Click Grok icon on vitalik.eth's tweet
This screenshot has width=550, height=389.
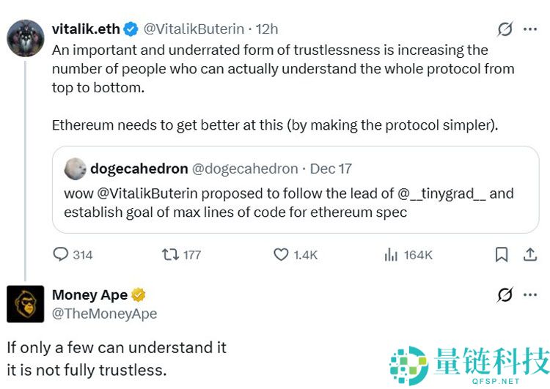[505, 29]
